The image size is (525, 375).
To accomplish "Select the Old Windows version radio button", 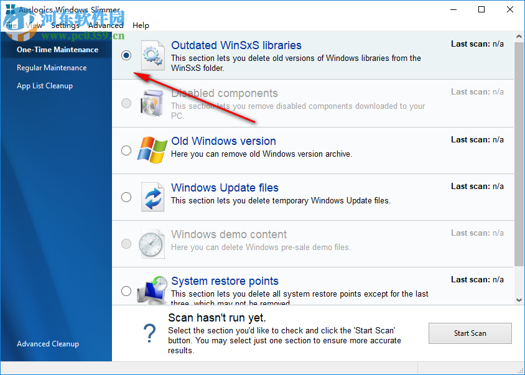I will coord(126,150).
